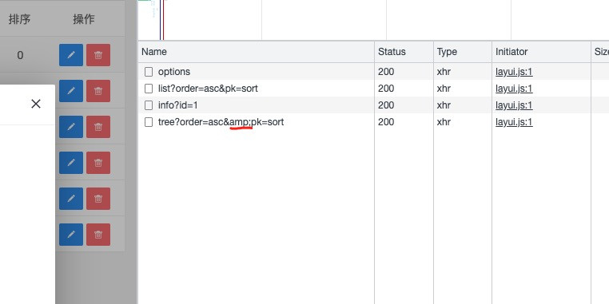The height and width of the screenshot is (304, 609).
Task: Click the red delete icon in the fifth row
Action: coord(98,199)
